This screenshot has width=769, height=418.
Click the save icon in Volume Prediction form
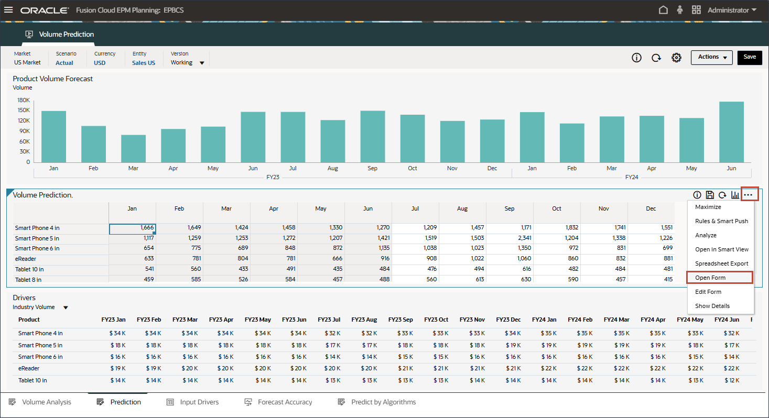710,195
